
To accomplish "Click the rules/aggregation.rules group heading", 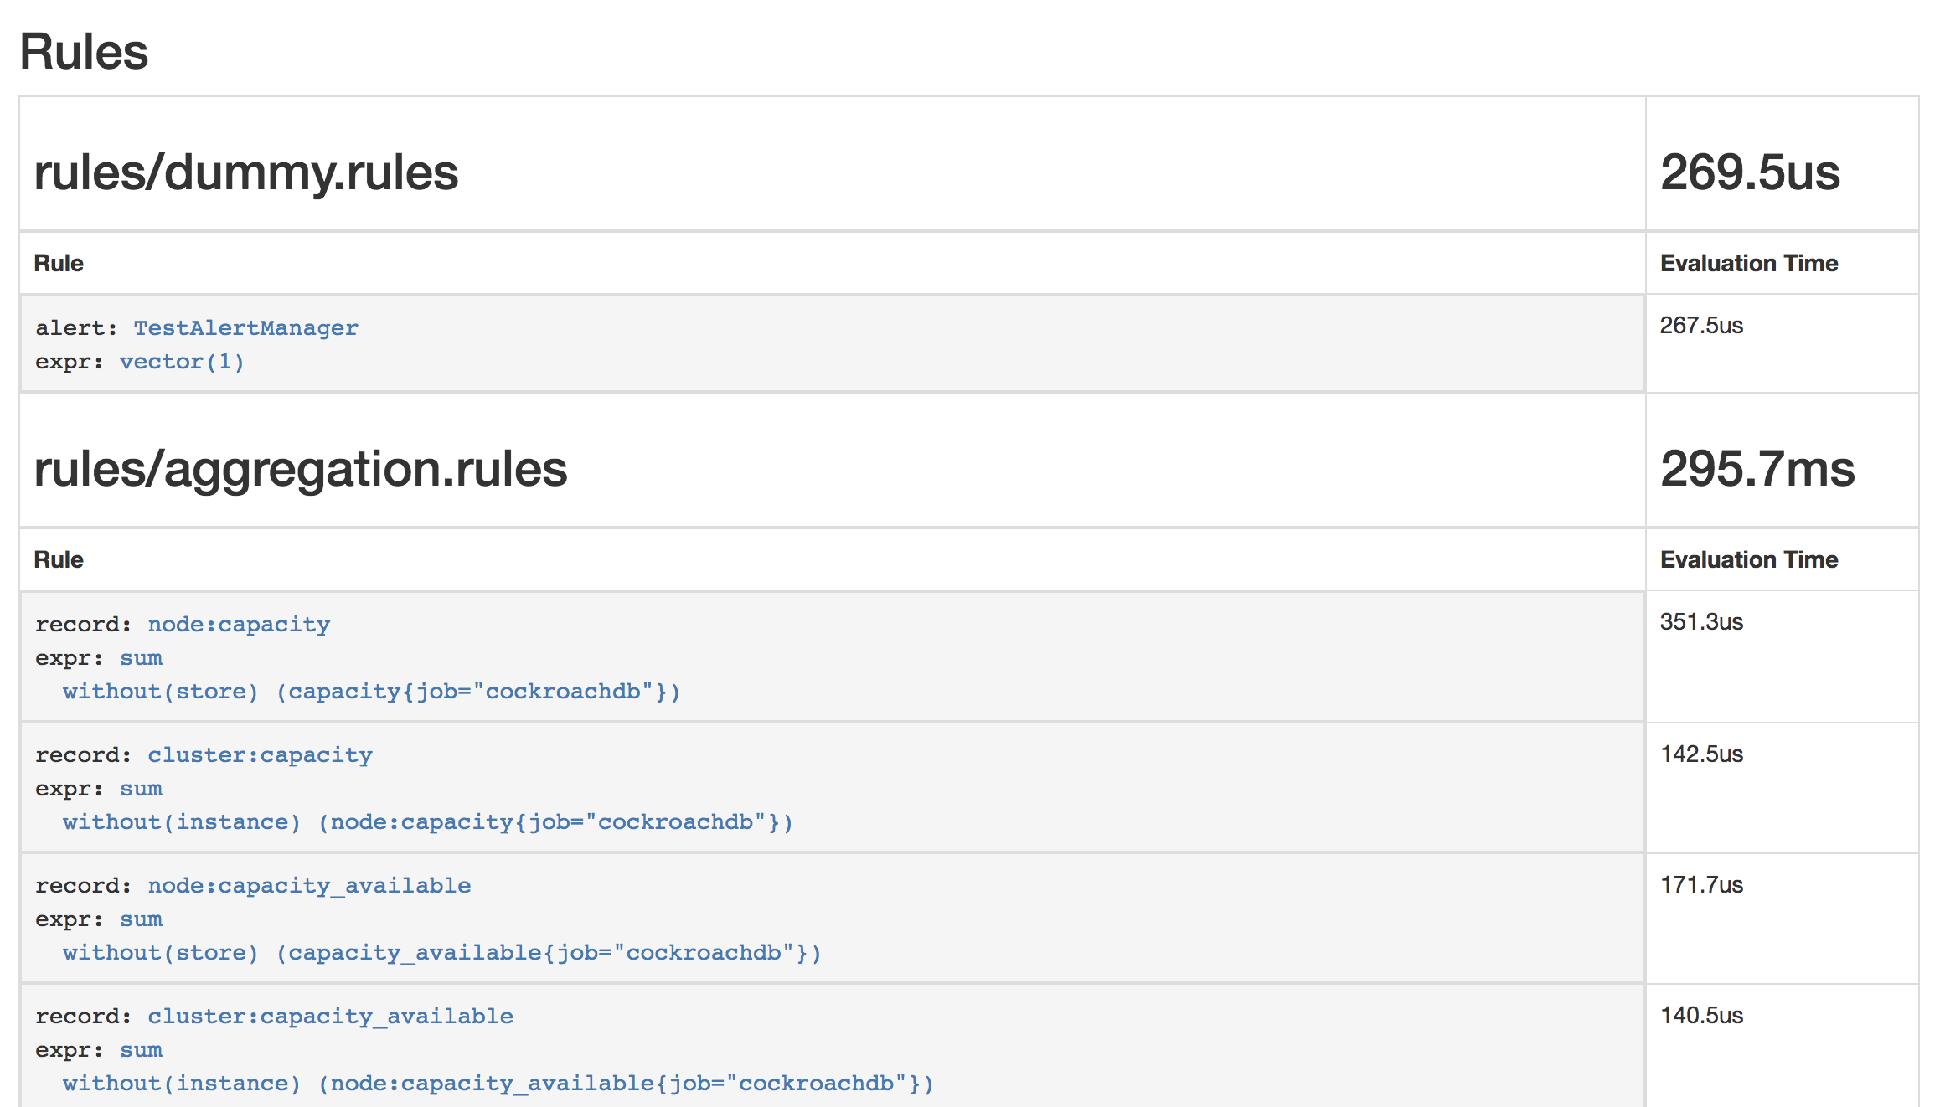I will 300,469.
